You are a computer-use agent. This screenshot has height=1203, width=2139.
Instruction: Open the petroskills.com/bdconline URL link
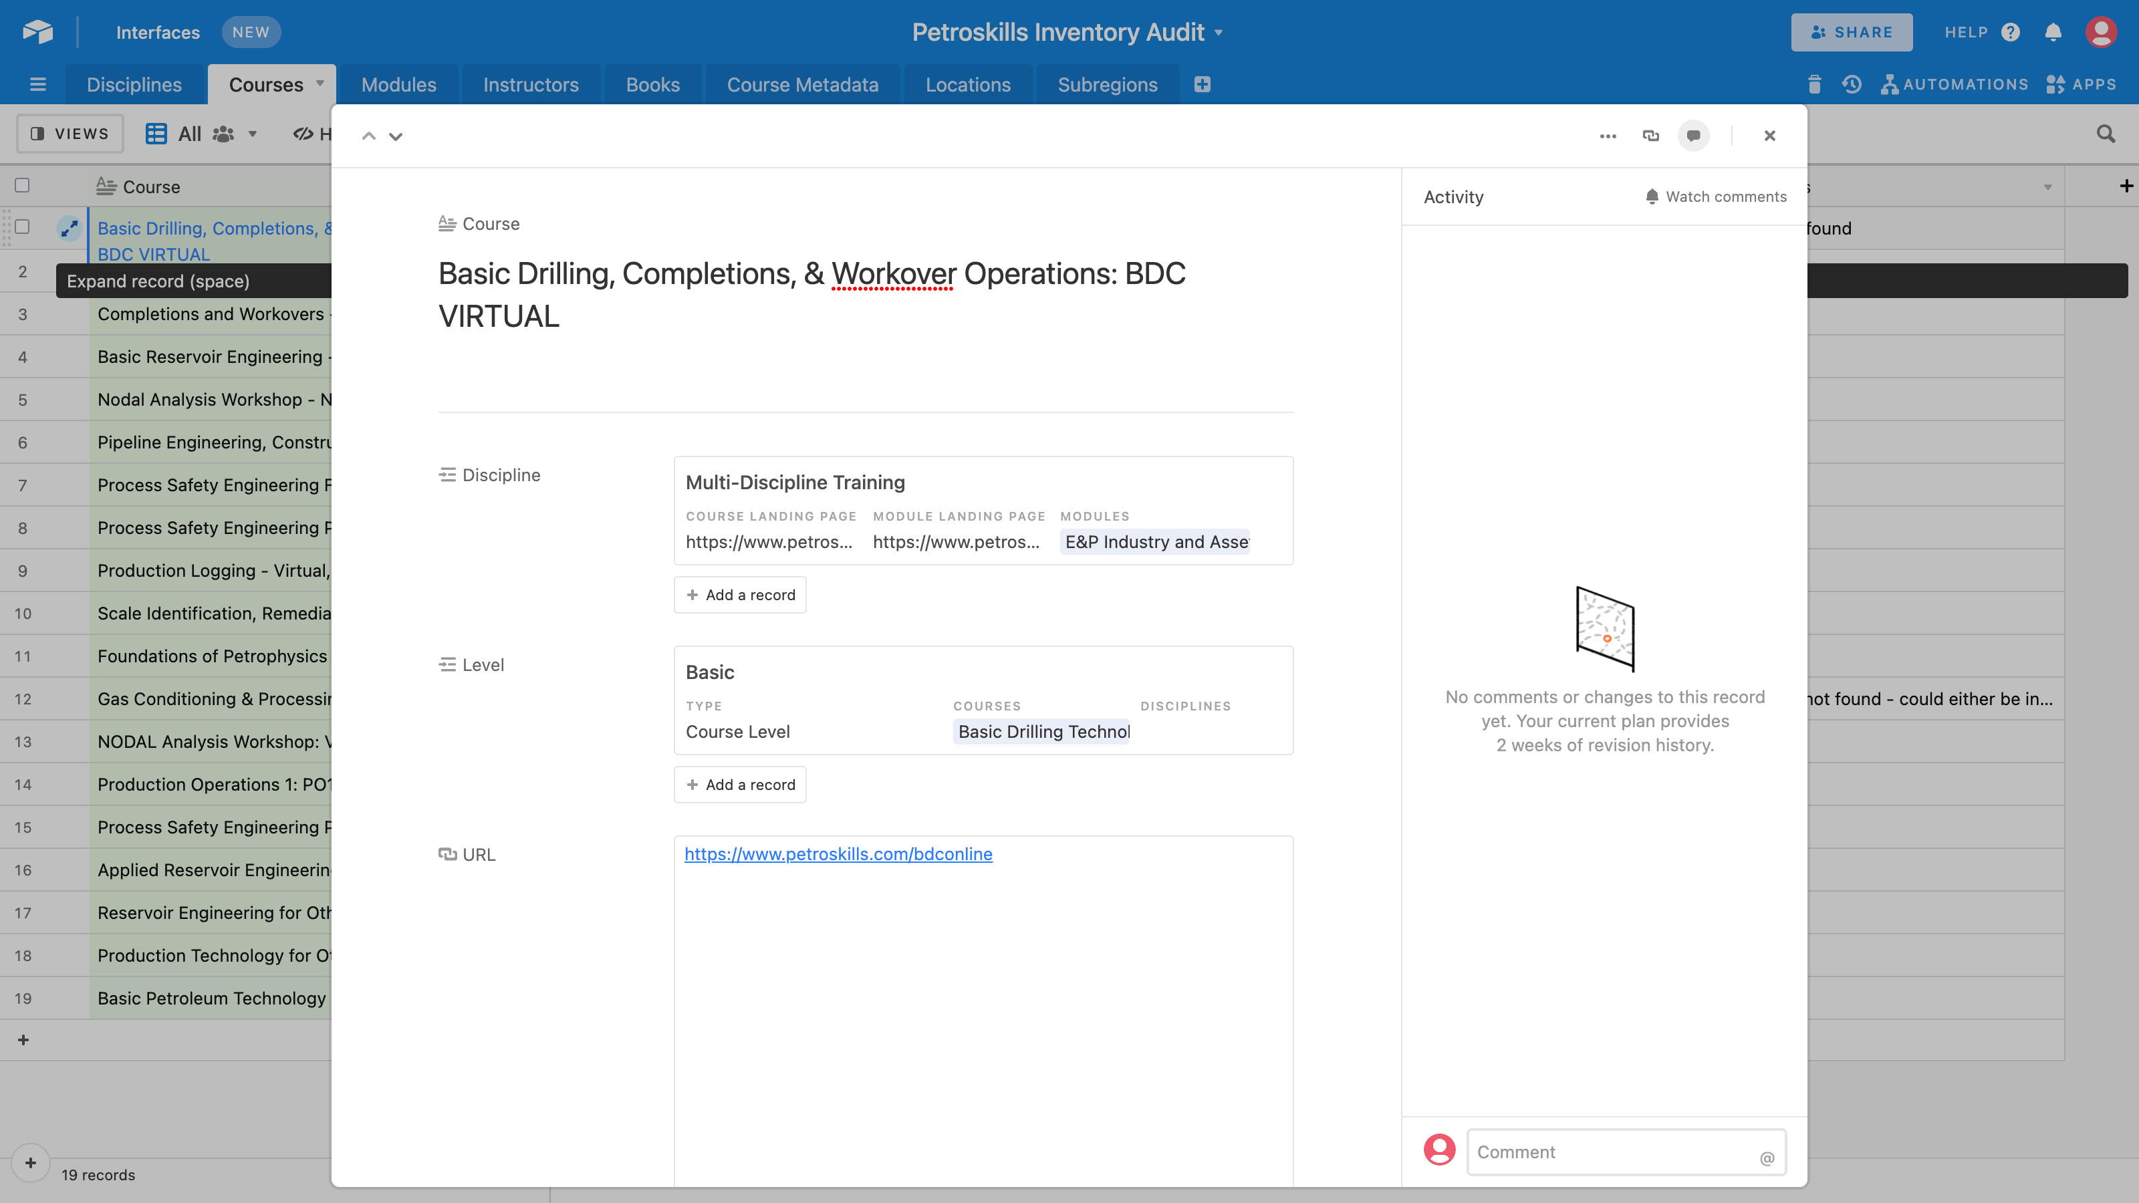838,853
